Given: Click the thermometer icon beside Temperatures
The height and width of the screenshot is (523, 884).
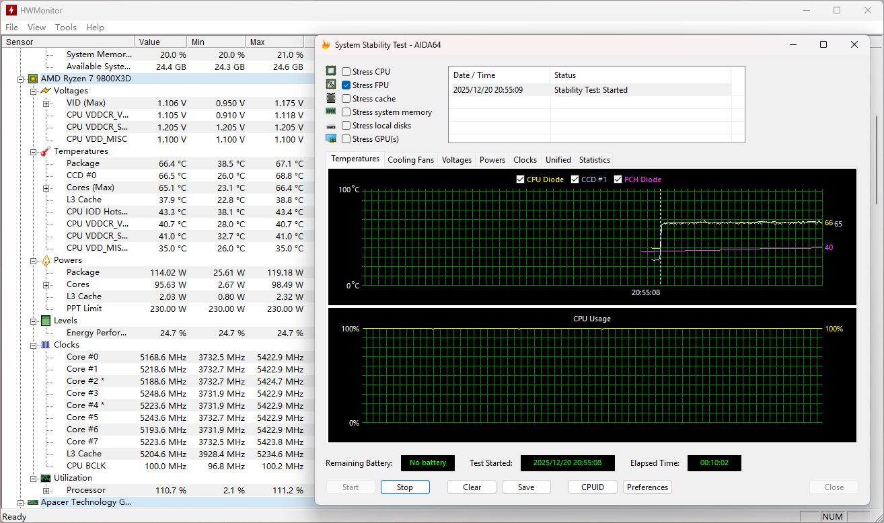Looking at the screenshot, I should pyautogui.click(x=45, y=151).
